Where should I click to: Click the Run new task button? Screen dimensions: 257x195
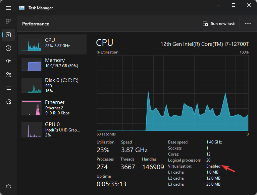point(219,24)
